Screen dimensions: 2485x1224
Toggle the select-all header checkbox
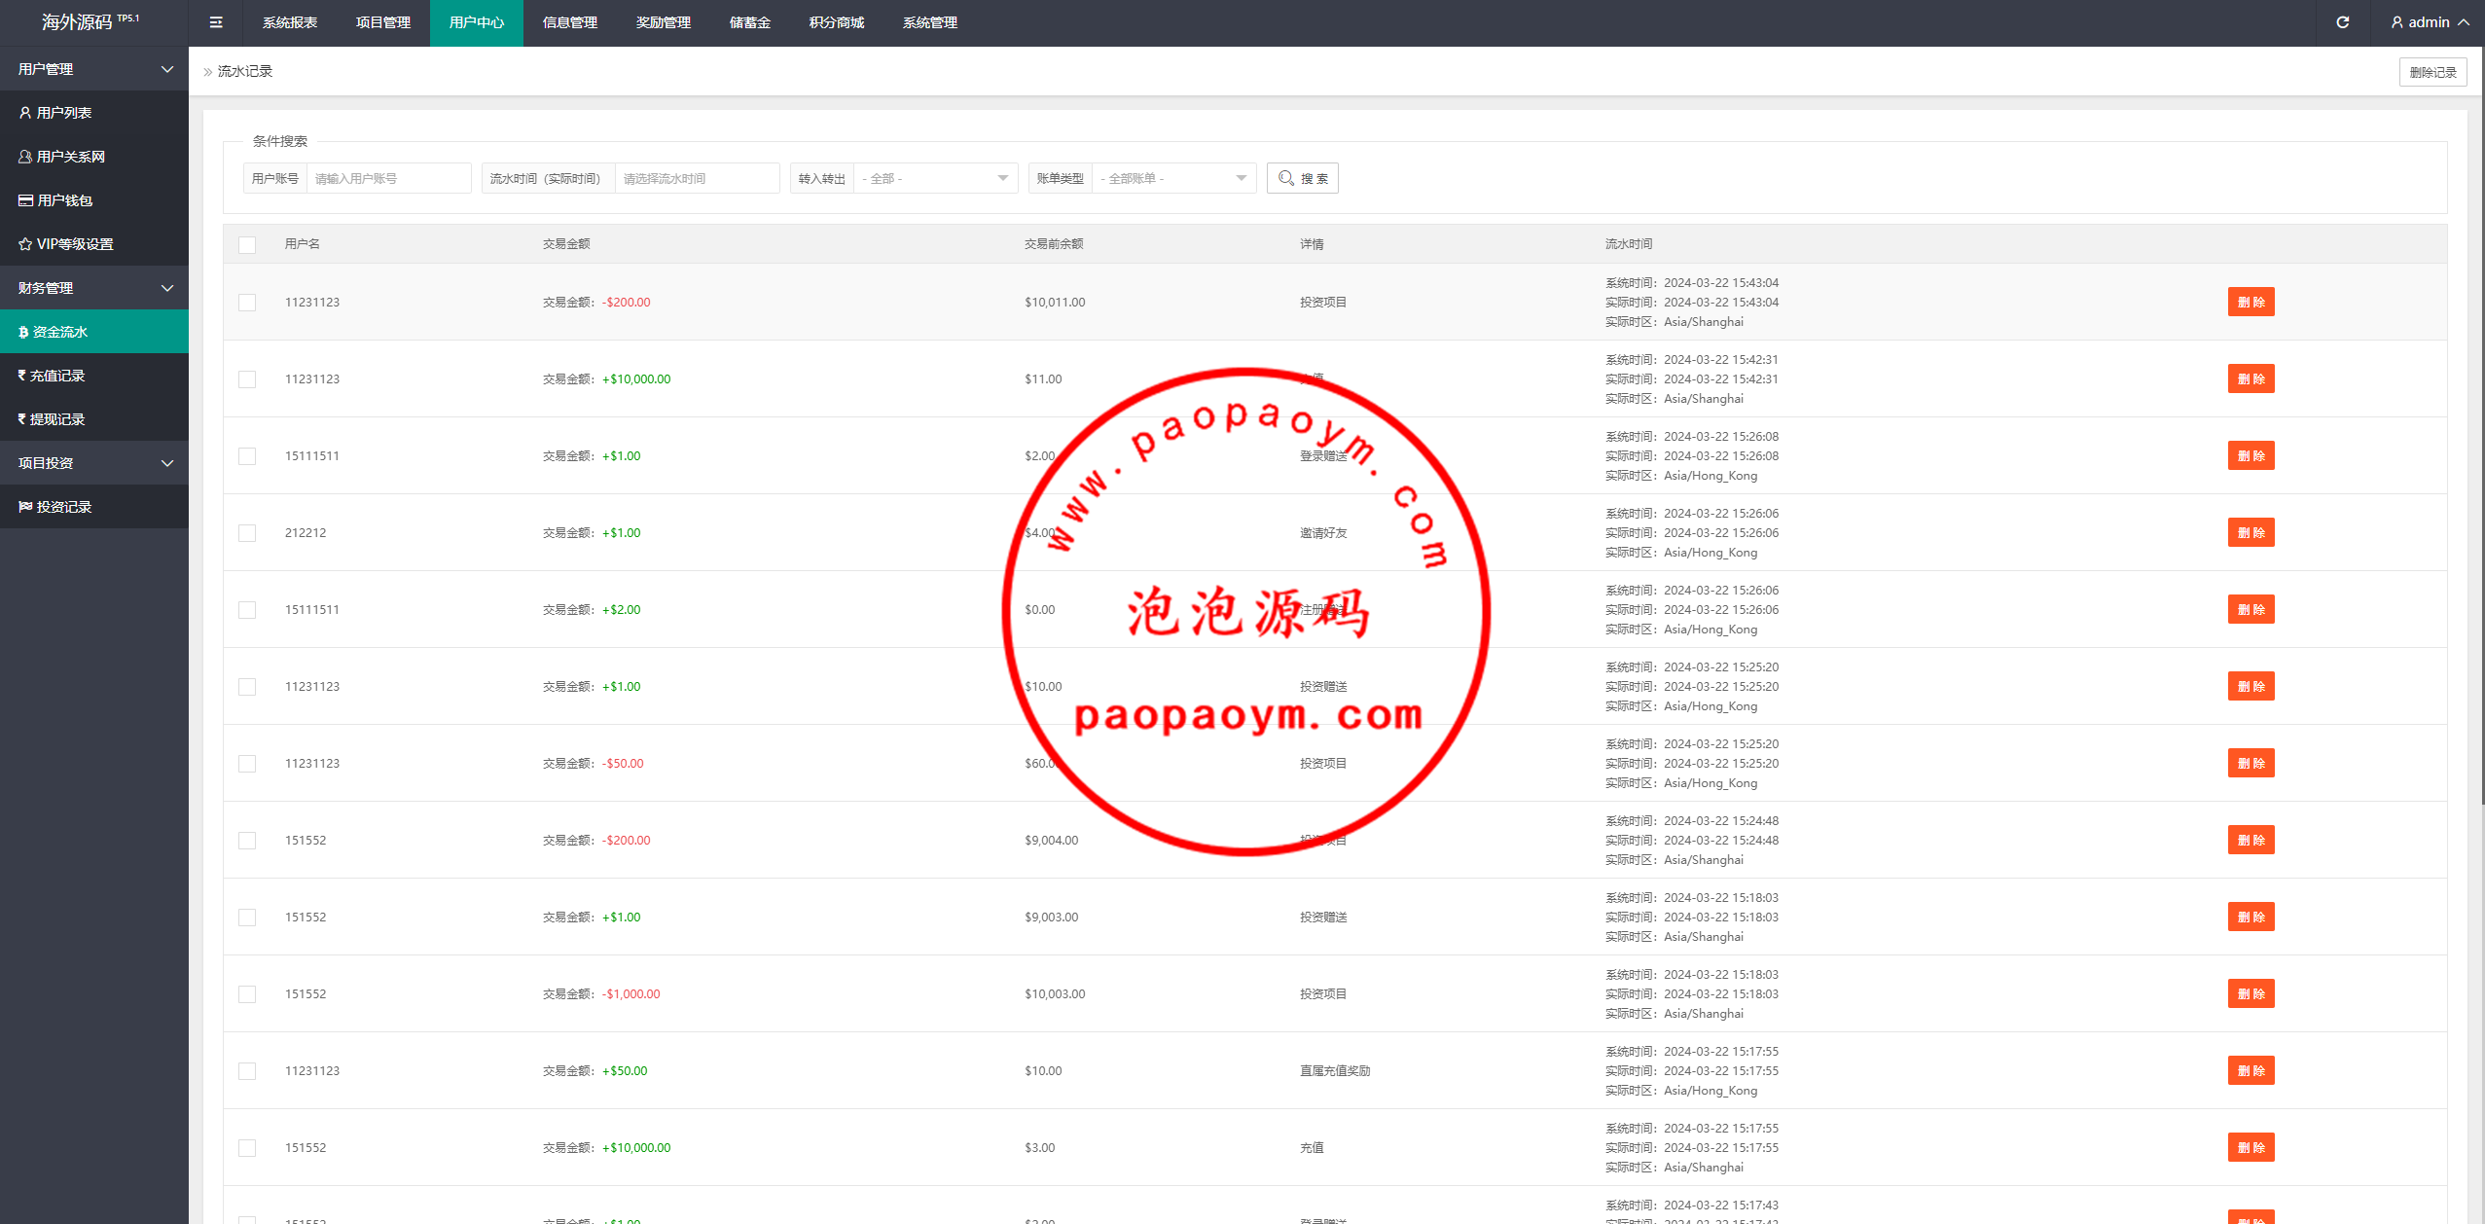coord(247,245)
